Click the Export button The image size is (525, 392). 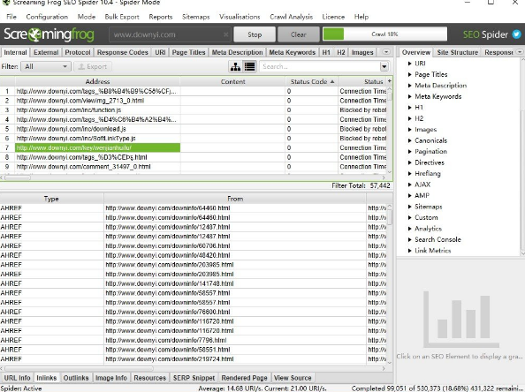click(93, 66)
